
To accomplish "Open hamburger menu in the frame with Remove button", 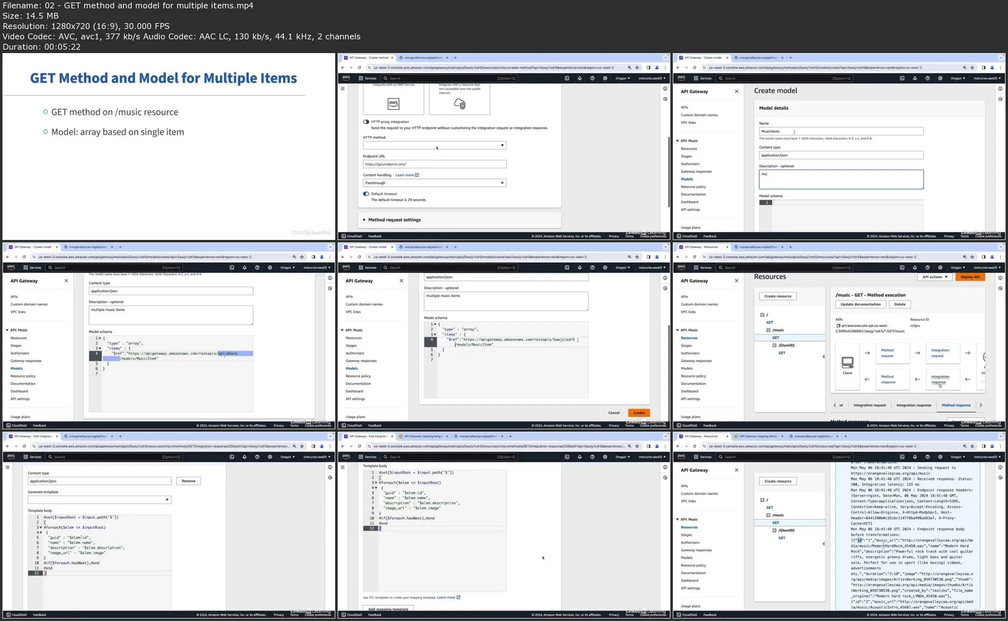I will coord(7,467).
